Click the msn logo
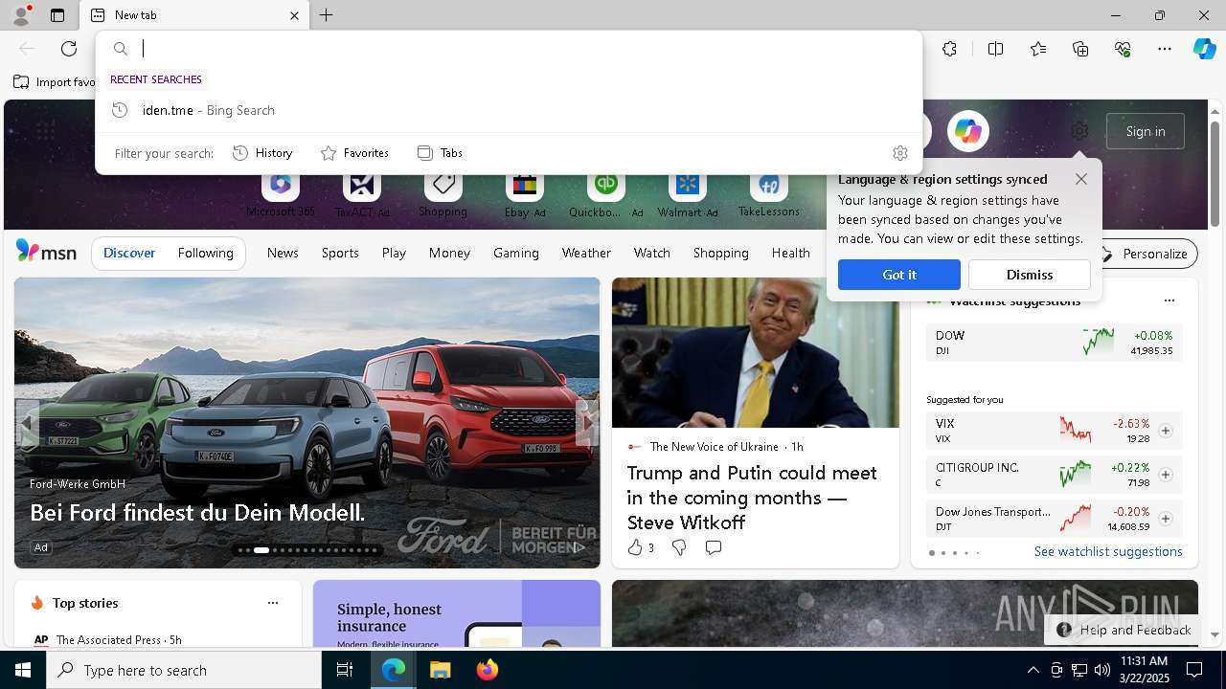 coord(46,252)
